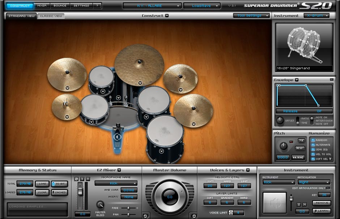Solo the EZ Mixer channel with S

coord(82,179)
